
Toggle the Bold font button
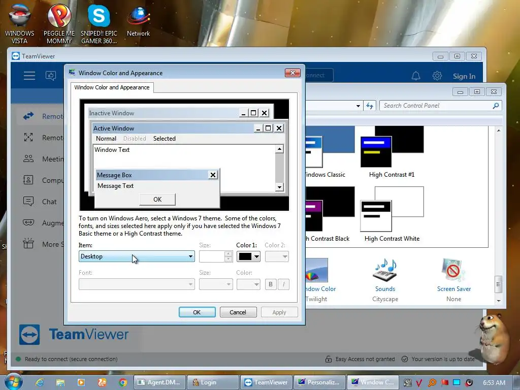271,284
